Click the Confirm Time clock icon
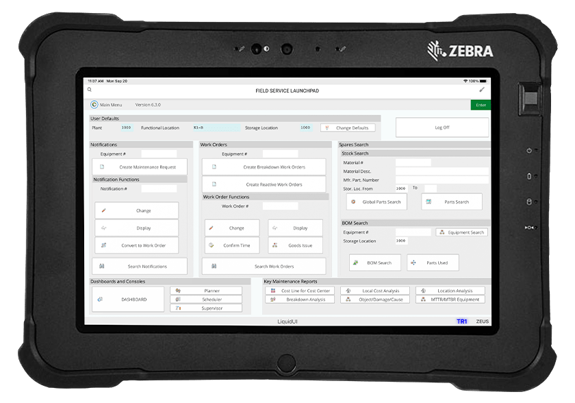 (x=212, y=245)
